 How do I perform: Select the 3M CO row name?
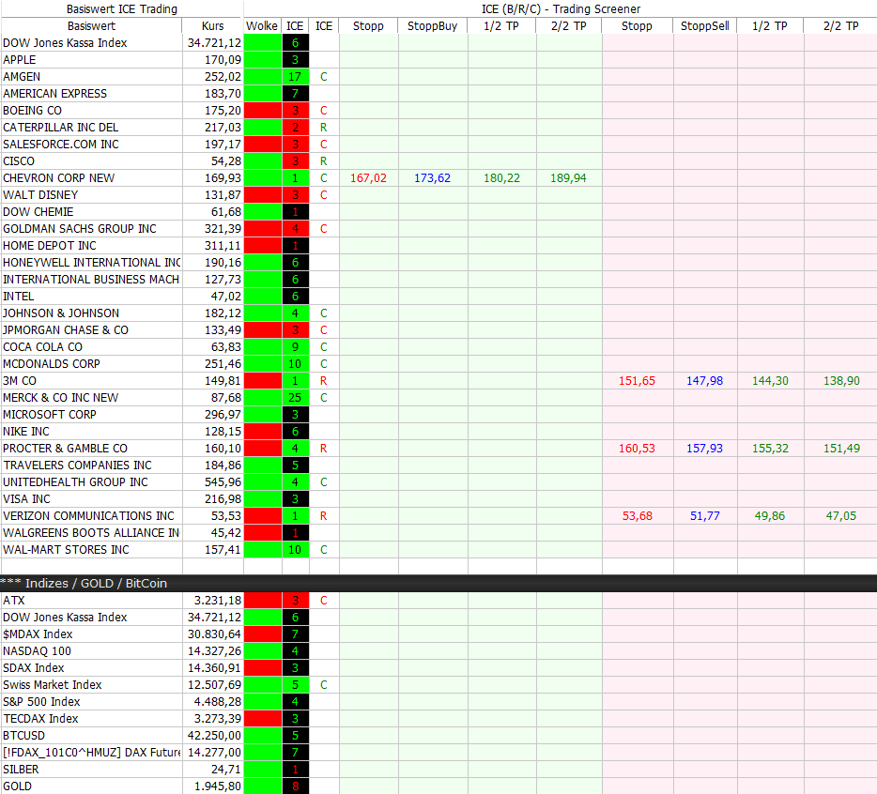pyautogui.click(x=20, y=381)
